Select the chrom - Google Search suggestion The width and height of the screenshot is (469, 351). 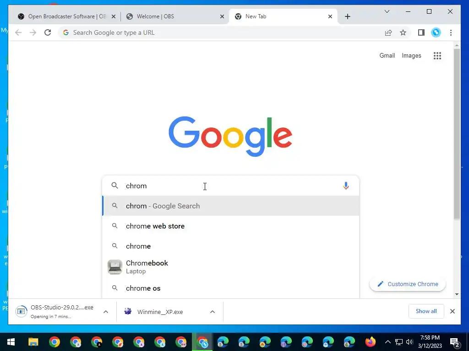pos(230,206)
